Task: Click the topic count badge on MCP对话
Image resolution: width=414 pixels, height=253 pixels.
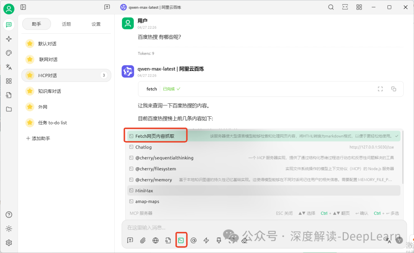Action: 104,75
